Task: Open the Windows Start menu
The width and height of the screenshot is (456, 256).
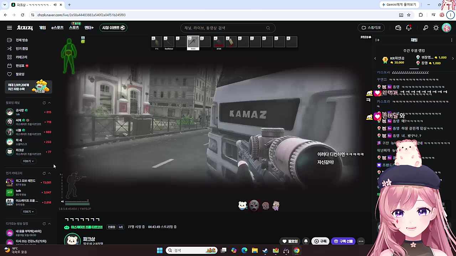Action: click(x=160, y=250)
